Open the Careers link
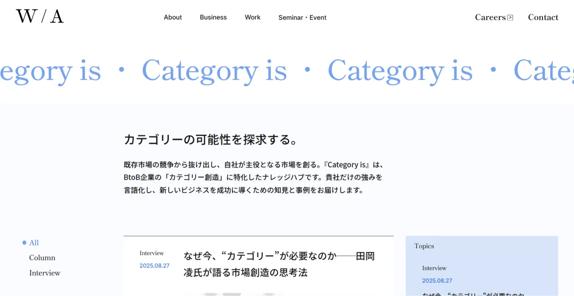 click(490, 17)
